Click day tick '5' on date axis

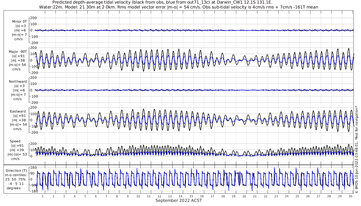click(x=85, y=196)
